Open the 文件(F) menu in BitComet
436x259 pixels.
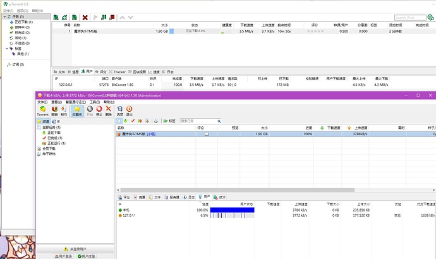(42, 102)
